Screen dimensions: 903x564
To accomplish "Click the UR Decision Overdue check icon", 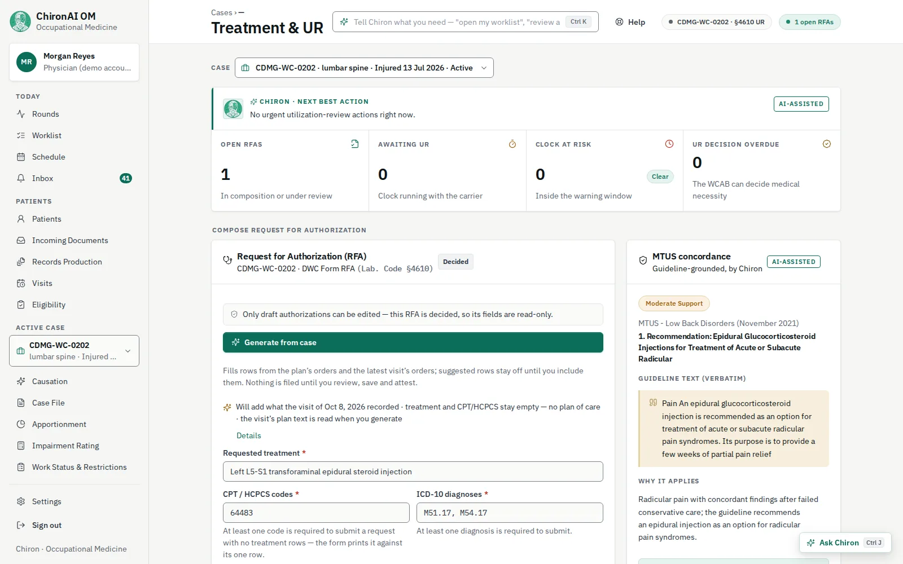I will point(827,144).
